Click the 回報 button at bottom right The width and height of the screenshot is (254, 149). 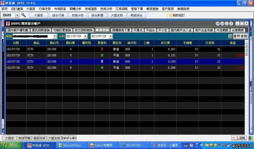pyautogui.click(x=239, y=138)
